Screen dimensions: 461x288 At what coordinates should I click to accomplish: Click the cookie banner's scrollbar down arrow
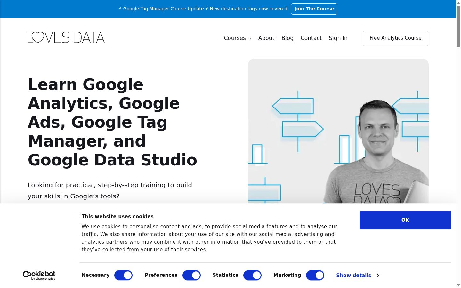(x=458, y=285)
